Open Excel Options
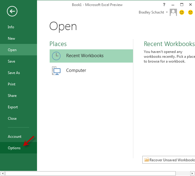 click(x=18, y=148)
